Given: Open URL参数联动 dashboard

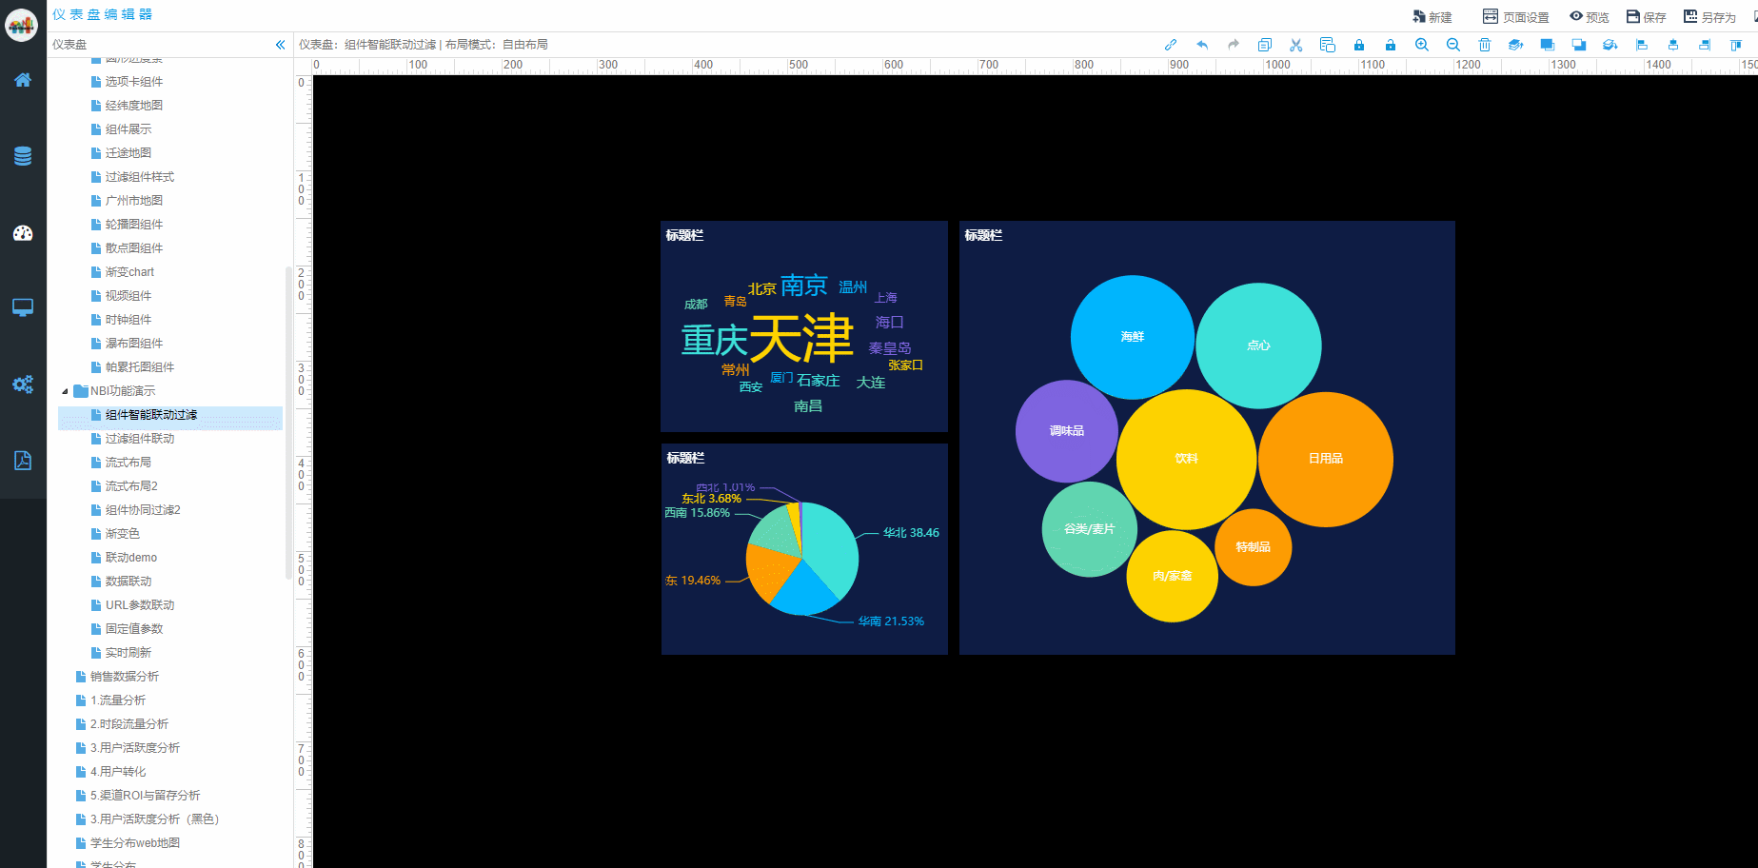Looking at the screenshot, I should click(140, 605).
